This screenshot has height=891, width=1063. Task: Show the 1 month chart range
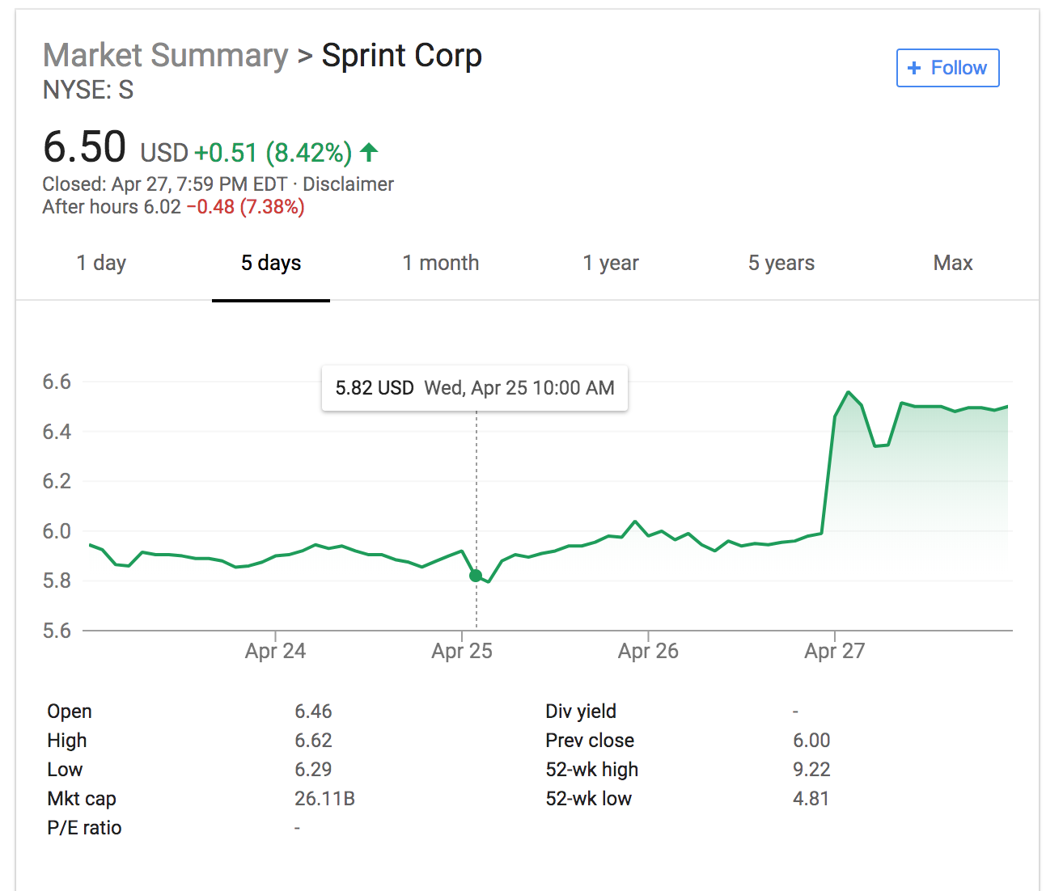click(x=441, y=263)
